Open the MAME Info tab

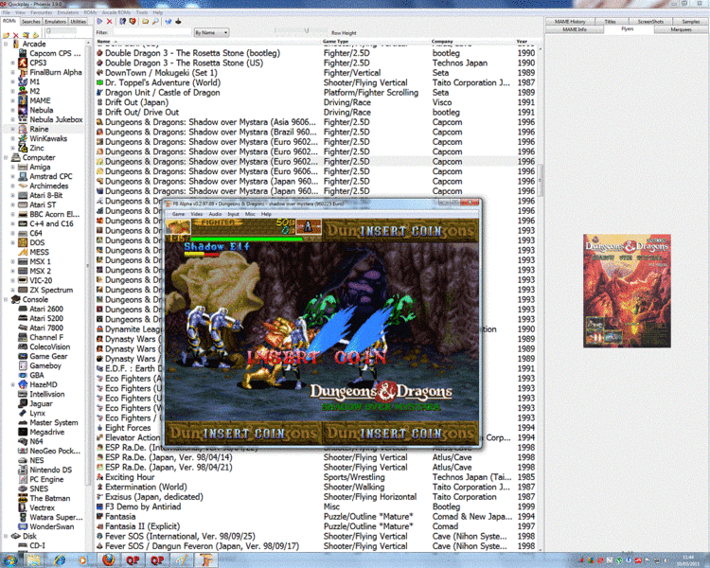coord(575,29)
